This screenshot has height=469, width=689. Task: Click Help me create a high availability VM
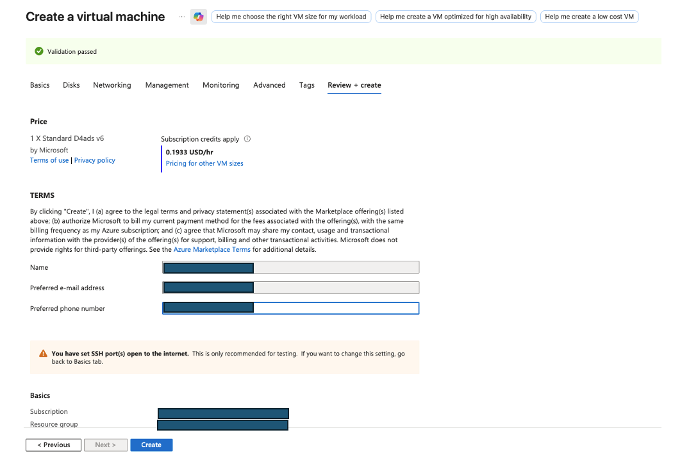click(x=456, y=17)
